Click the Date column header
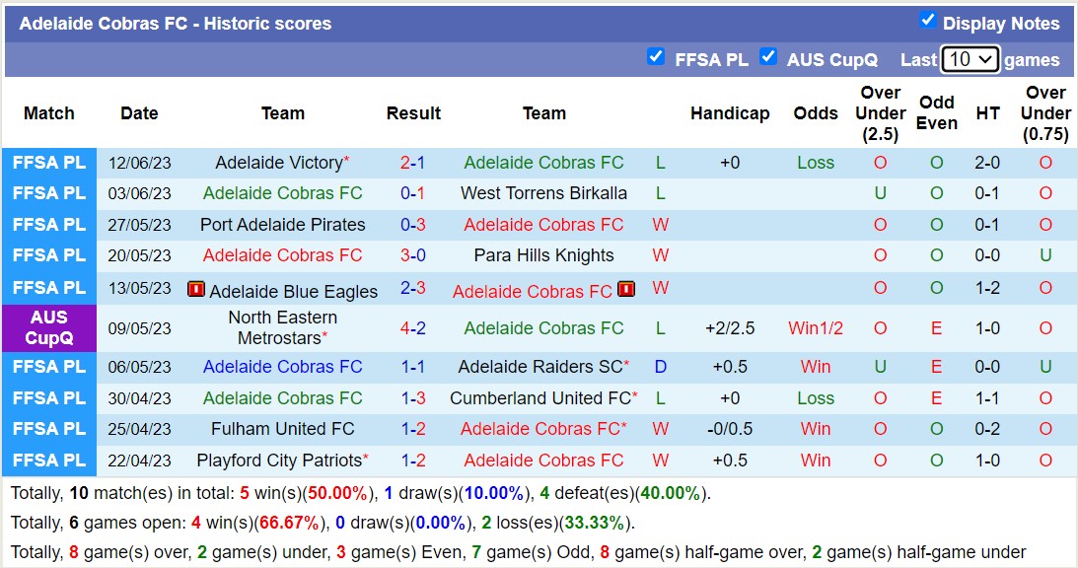 pos(139,113)
